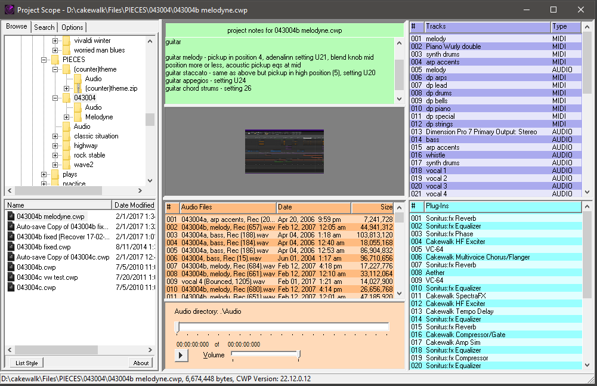This screenshot has width=597, height=386.
Task: Click the PIECES folder icon
Action: (55, 60)
